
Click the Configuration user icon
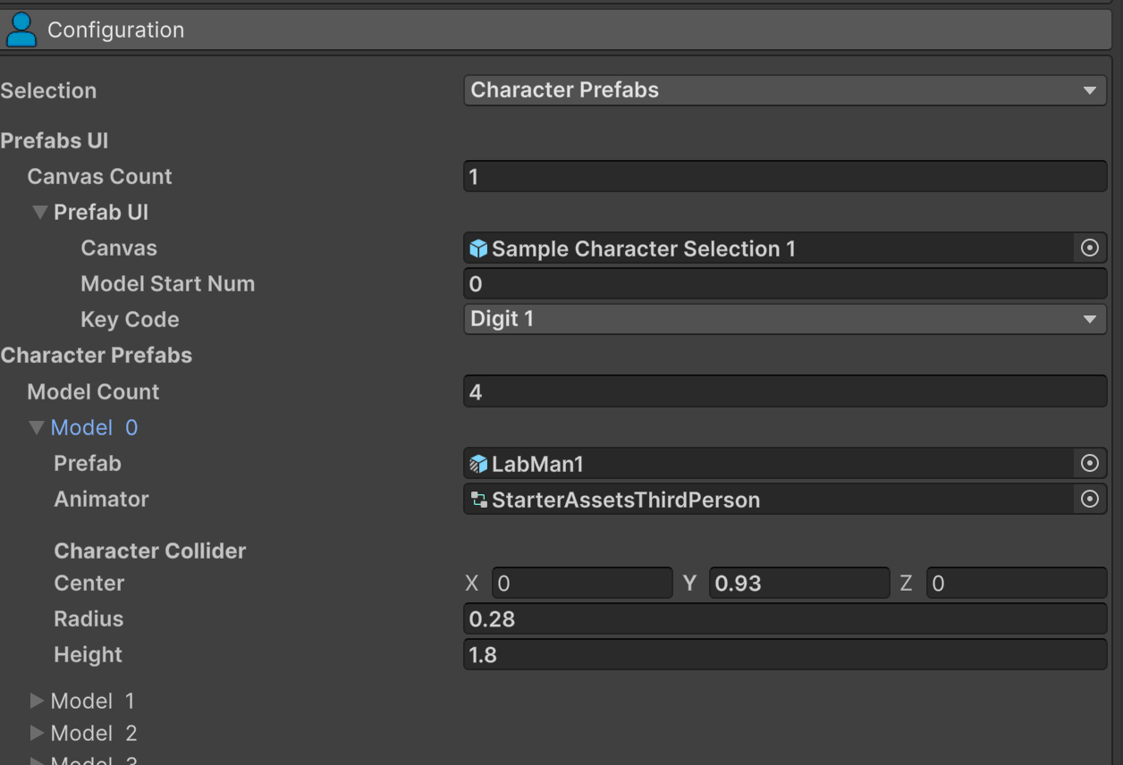coord(21,29)
